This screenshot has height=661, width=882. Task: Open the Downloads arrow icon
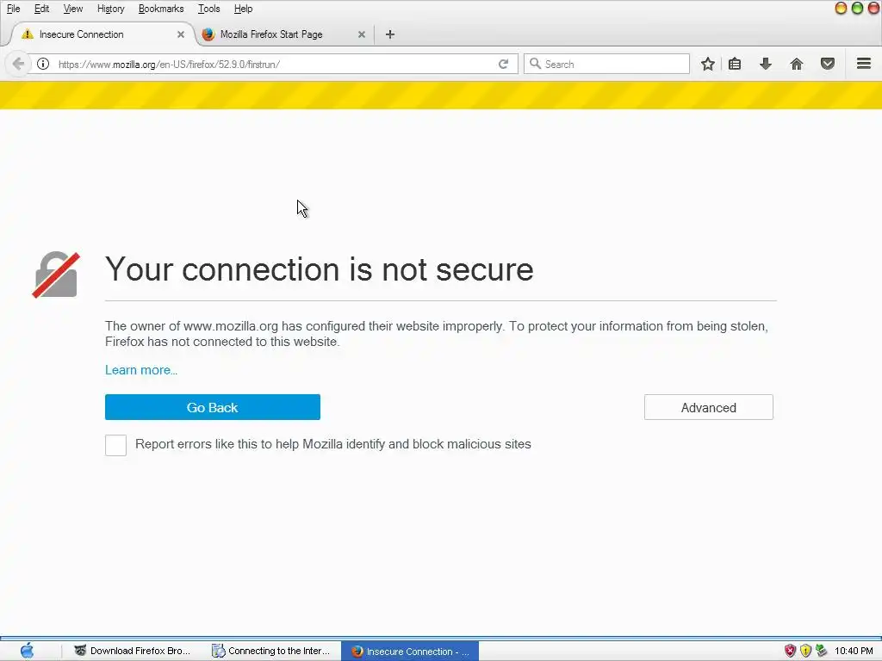click(766, 64)
